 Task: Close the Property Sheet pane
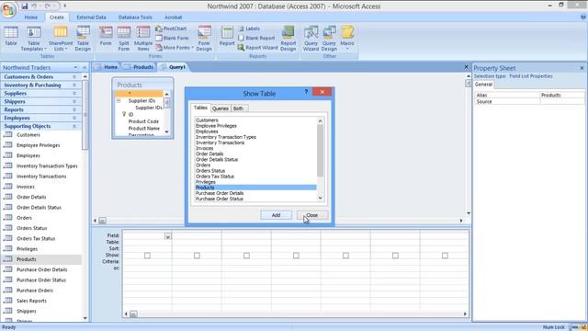tap(582, 68)
